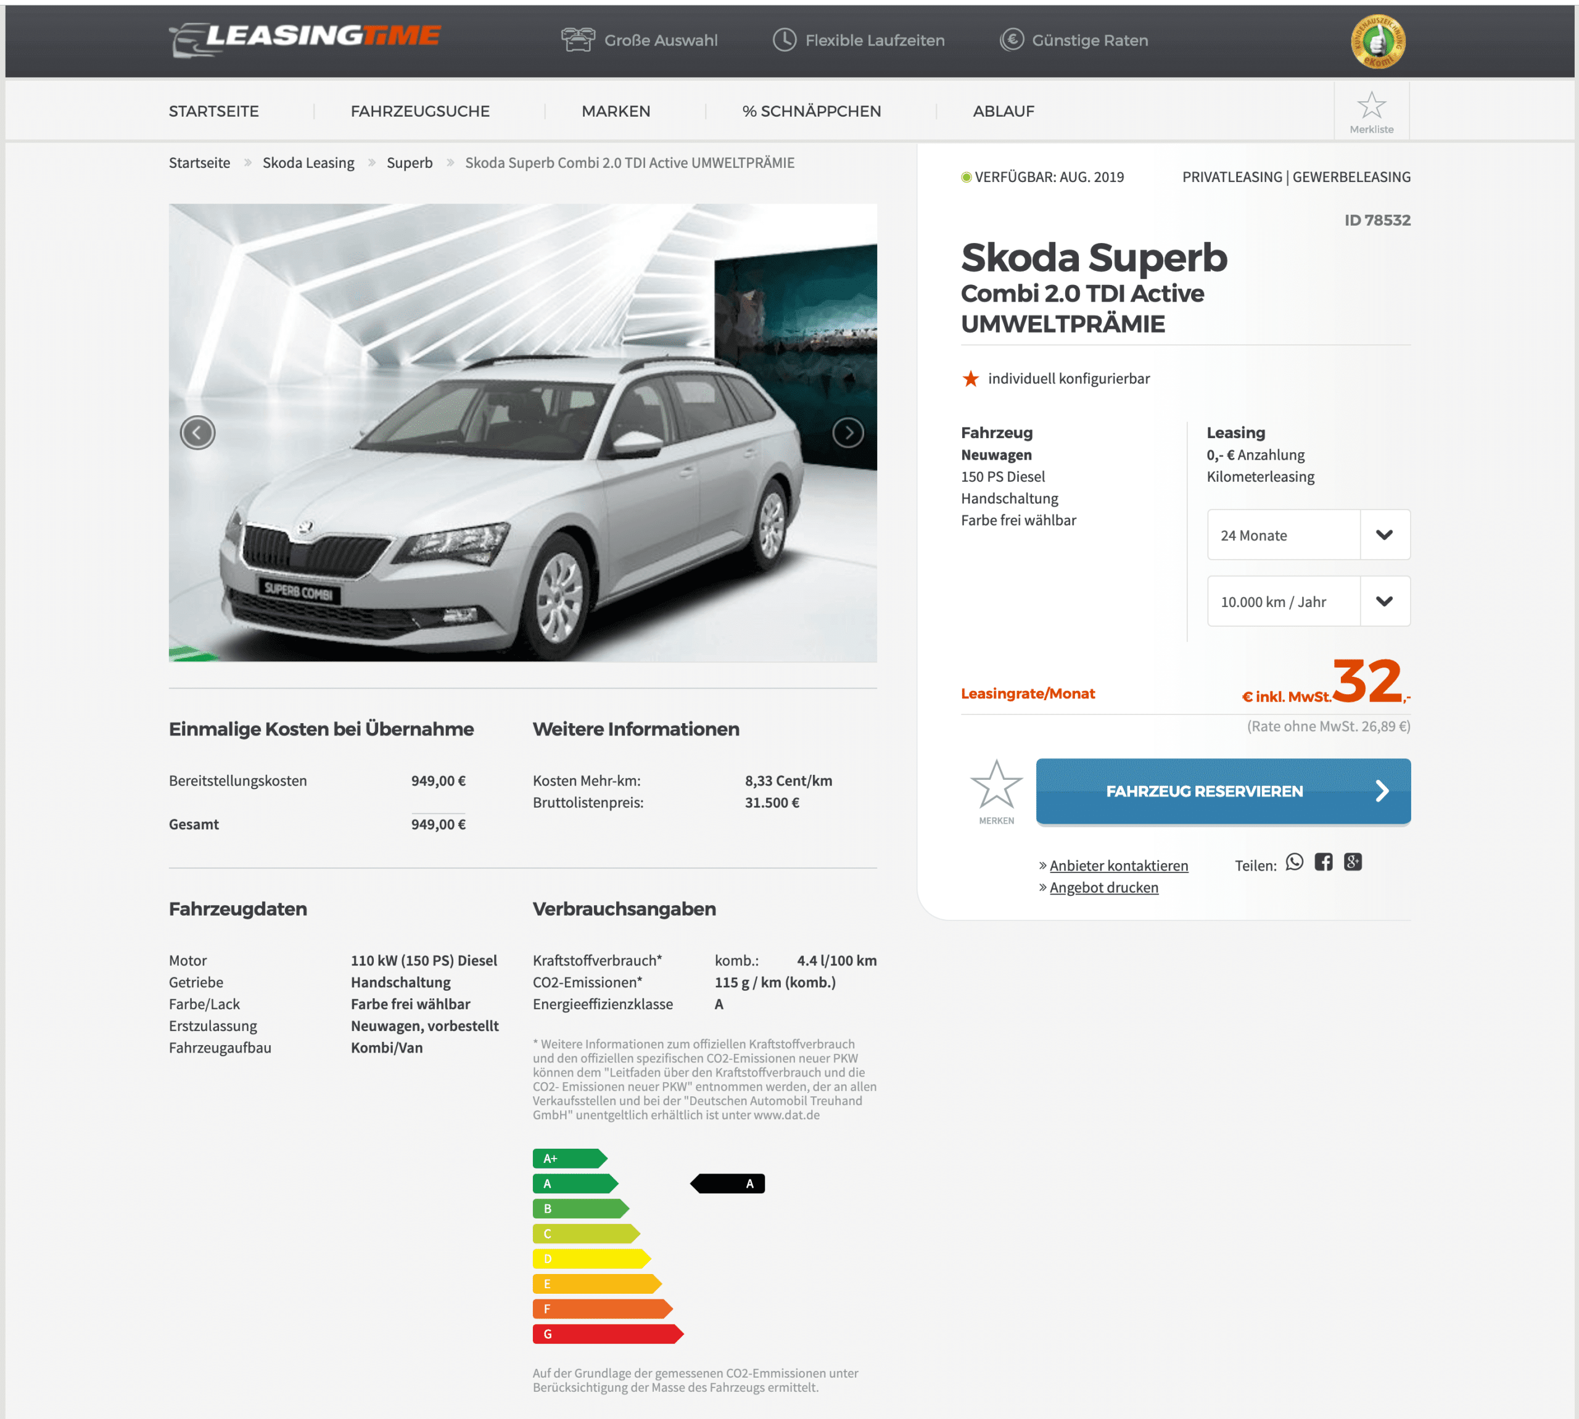1579x1419 pixels.
Task: Click the red G efficiency bar
Action: click(x=608, y=1334)
